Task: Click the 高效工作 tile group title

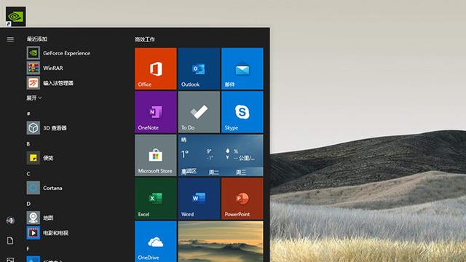Action: pos(145,39)
